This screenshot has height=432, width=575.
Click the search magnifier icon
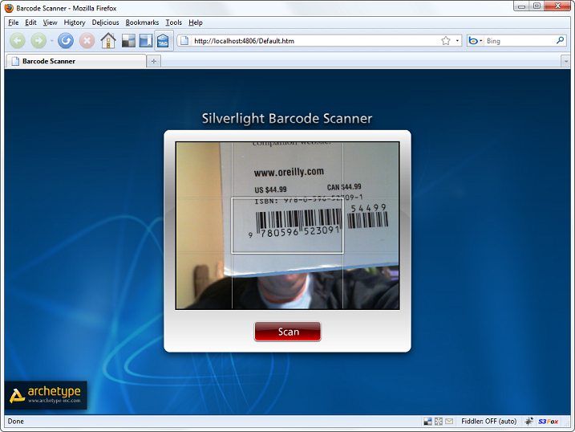tap(560, 40)
